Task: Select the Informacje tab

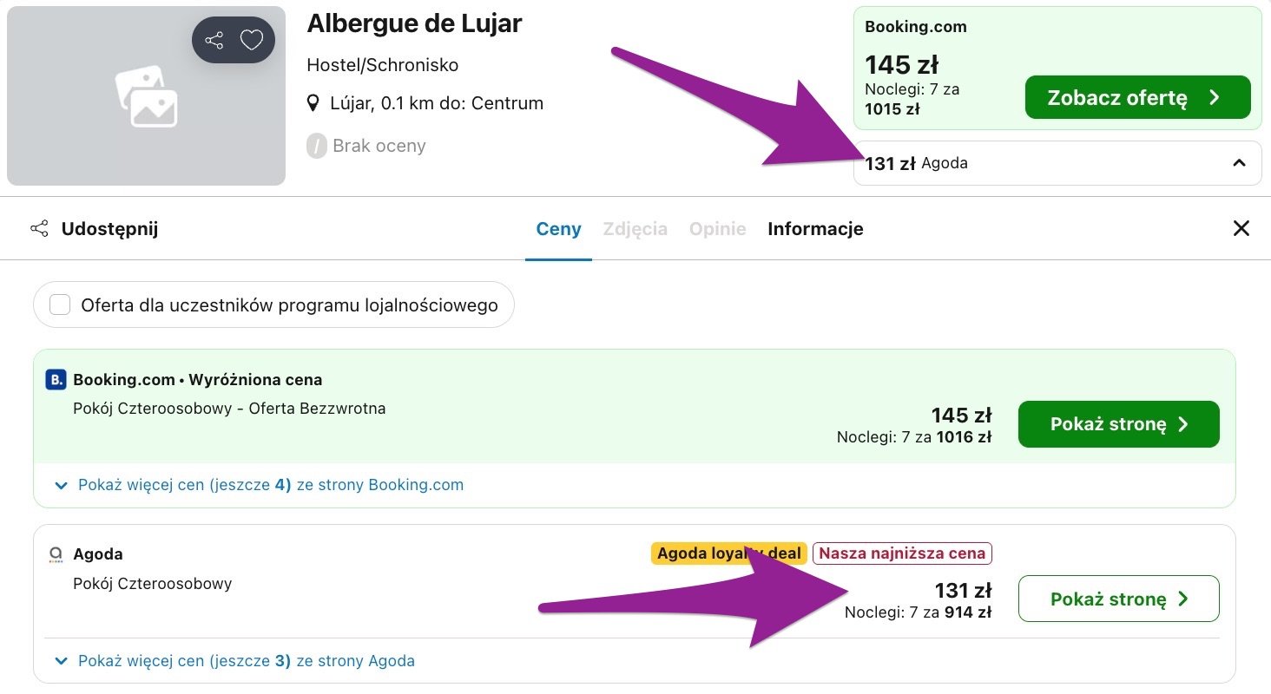Action: point(815,229)
